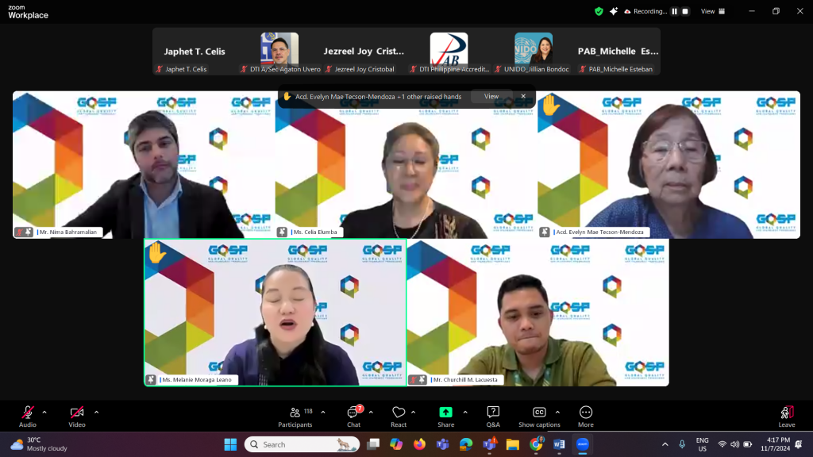The width and height of the screenshot is (813, 457).
Task: Open the React emoji menu
Action: (399, 416)
